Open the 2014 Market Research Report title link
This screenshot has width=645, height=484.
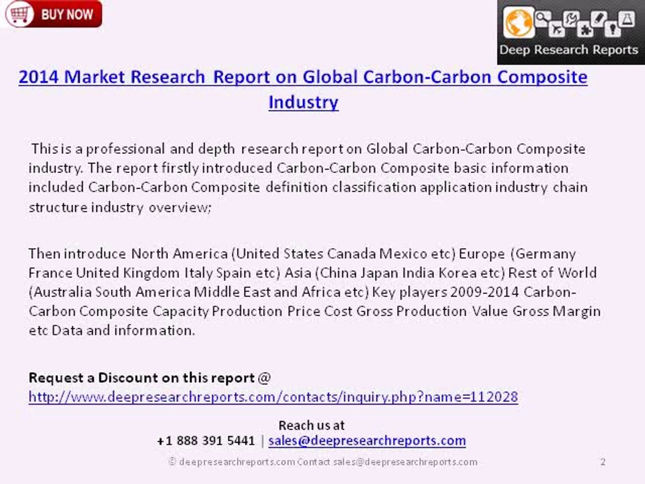(x=303, y=89)
